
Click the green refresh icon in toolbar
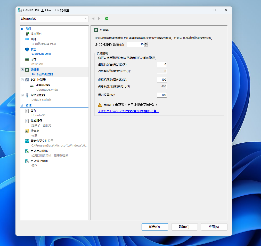pyautogui.click(x=107, y=19)
